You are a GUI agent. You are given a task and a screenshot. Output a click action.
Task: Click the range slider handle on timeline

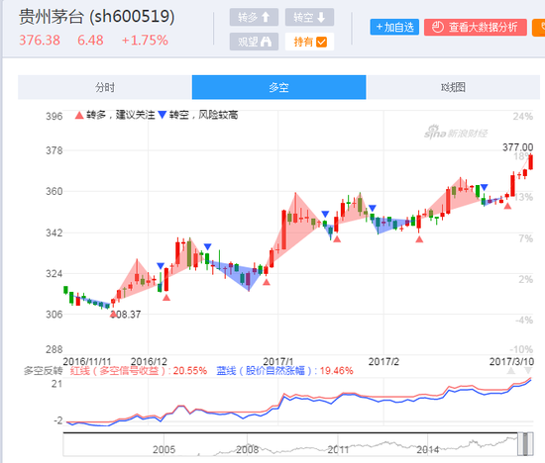(525, 444)
